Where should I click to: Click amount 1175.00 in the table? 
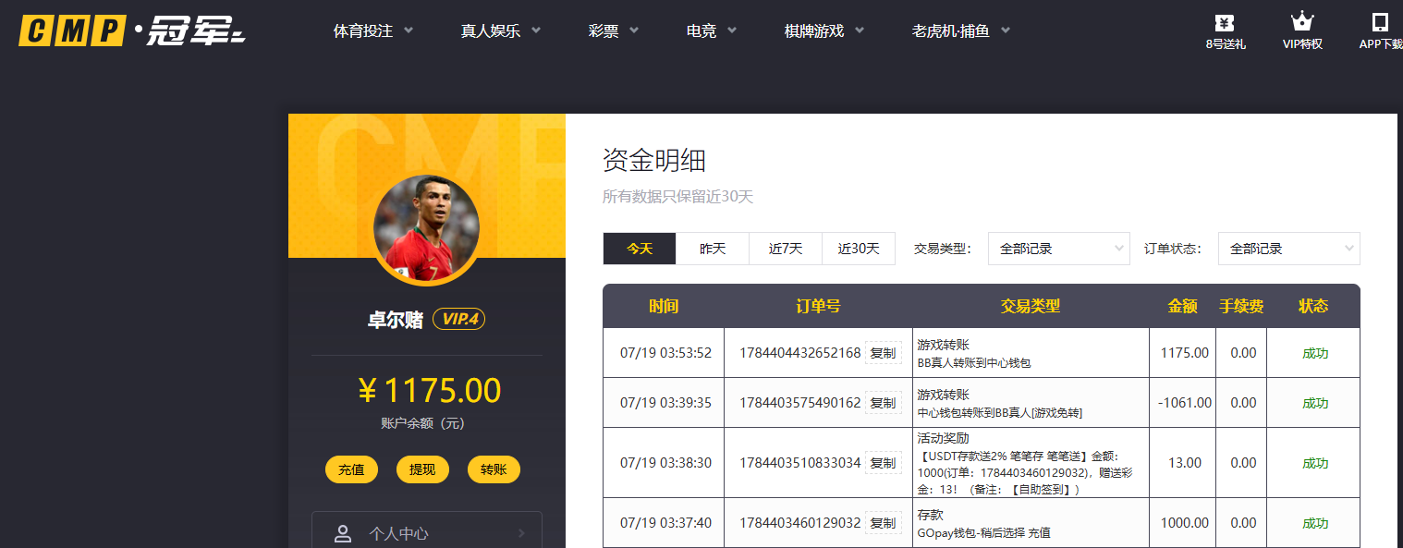pyautogui.click(x=1185, y=353)
